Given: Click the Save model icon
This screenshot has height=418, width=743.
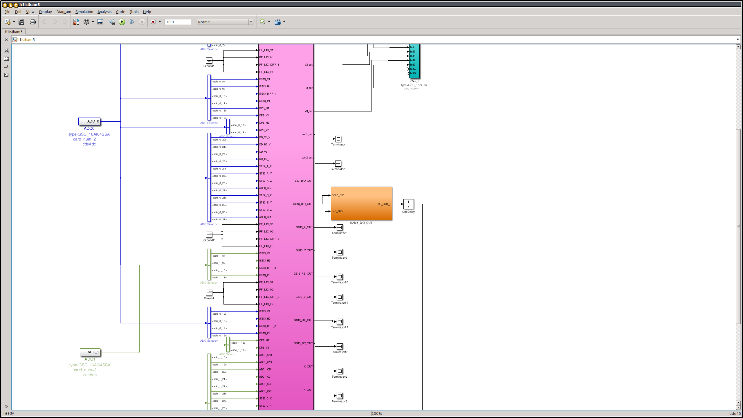Looking at the screenshot, I should (21, 22).
